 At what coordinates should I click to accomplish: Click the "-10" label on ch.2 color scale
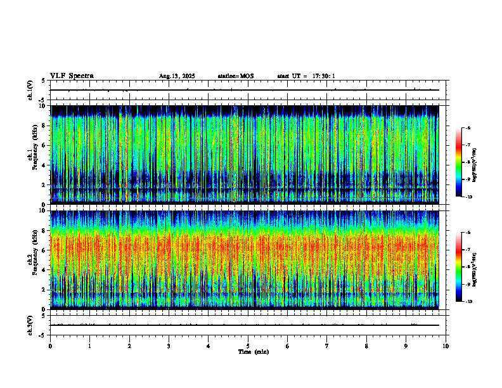(x=469, y=302)
